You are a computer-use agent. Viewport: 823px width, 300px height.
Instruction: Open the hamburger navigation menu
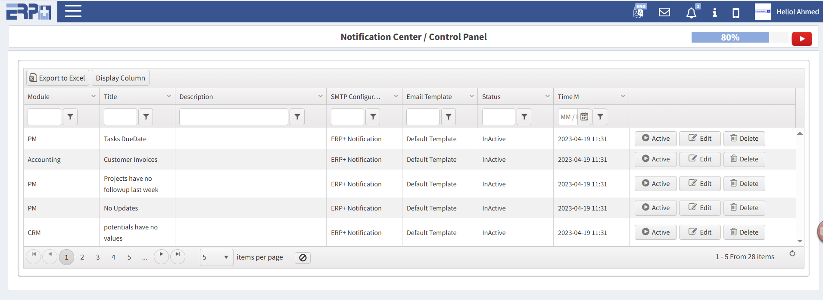pos(73,11)
